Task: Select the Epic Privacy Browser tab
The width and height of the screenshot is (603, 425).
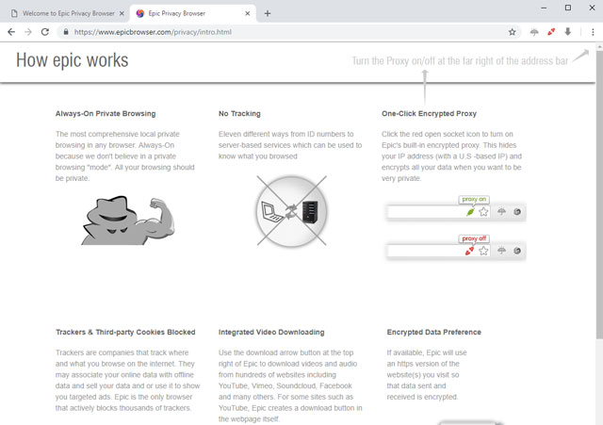Action: pyautogui.click(x=193, y=13)
